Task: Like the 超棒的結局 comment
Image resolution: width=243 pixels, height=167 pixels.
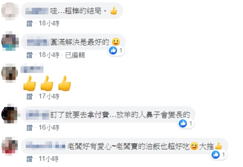Action: point(30,24)
